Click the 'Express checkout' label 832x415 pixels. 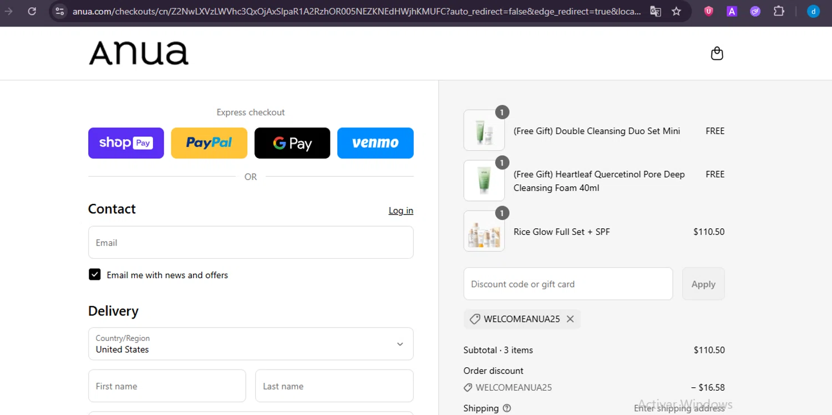click(251, 112)
